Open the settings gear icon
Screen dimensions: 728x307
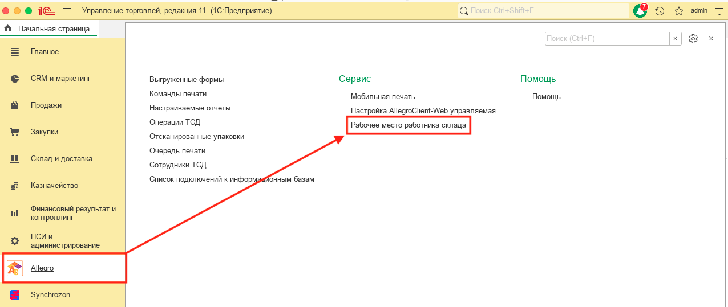point(693,38)
